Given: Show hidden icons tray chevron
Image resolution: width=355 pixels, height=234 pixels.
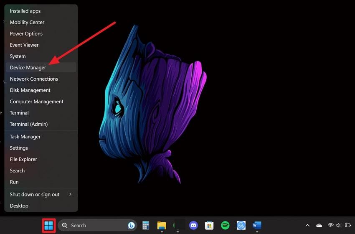Looking at the screenshot, I should pos(308,226).
